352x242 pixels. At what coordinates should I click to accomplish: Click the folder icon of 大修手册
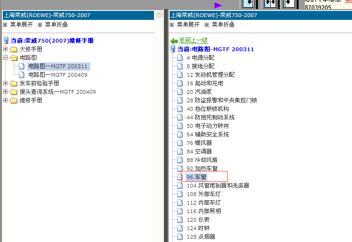click(14, 49)
